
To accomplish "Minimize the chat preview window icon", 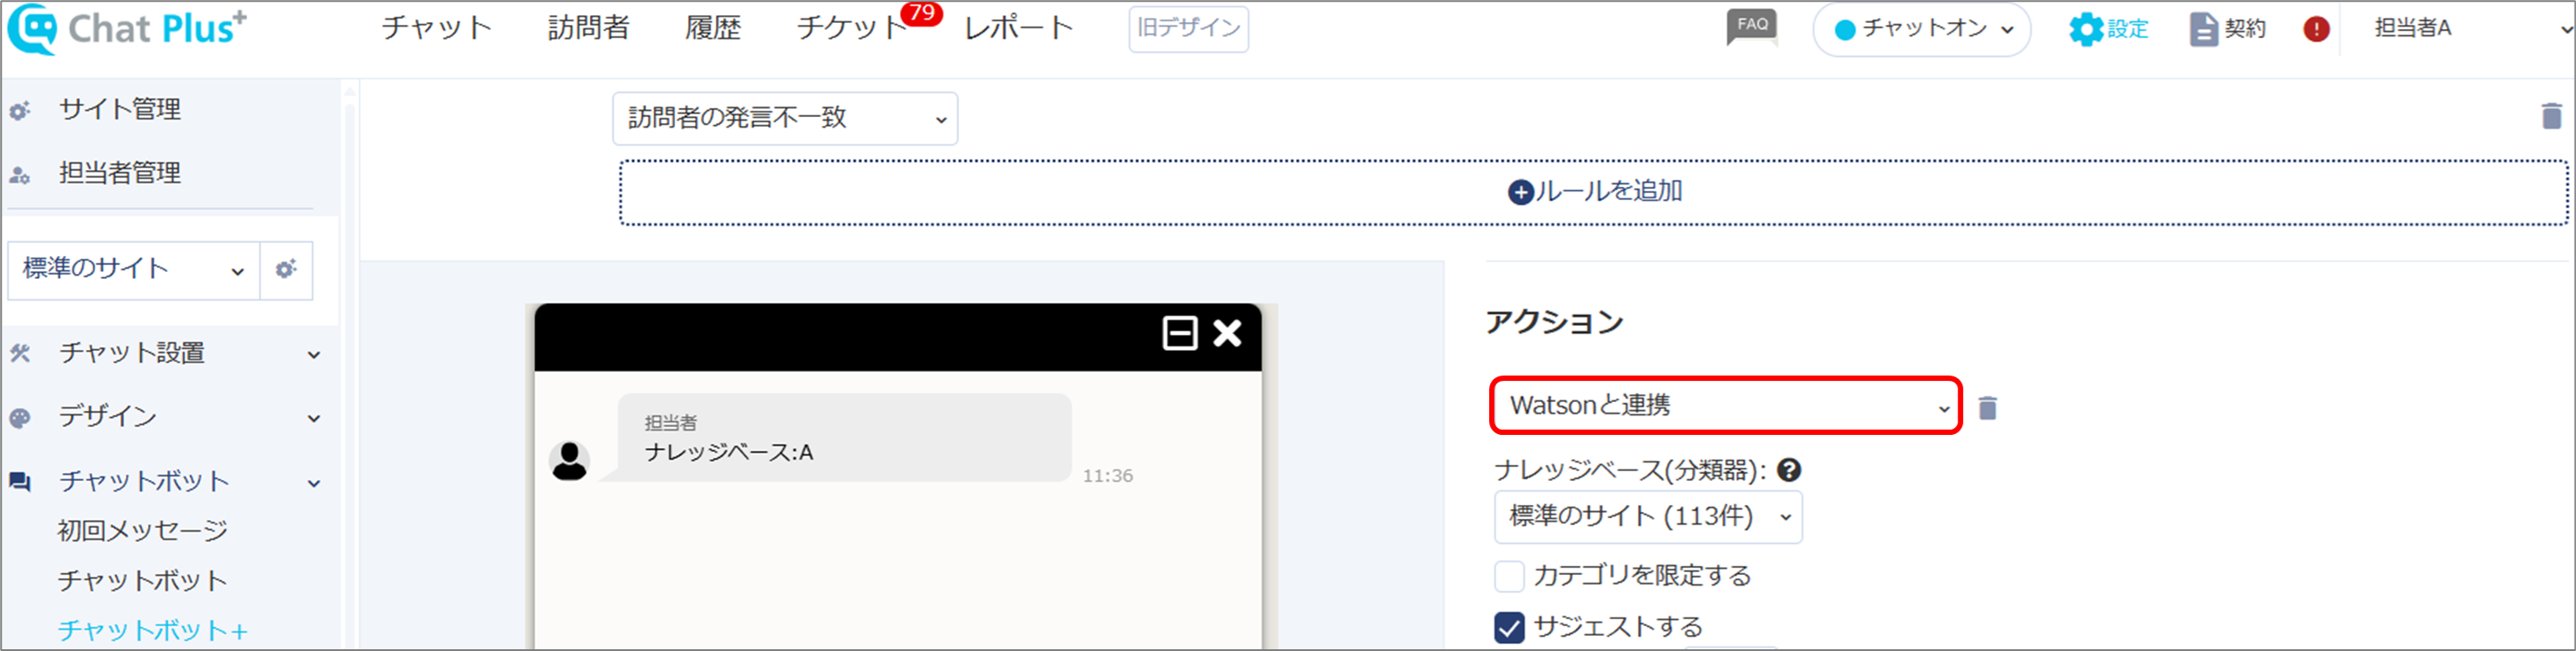I will pyautogui.click(x=1180, y=333).
